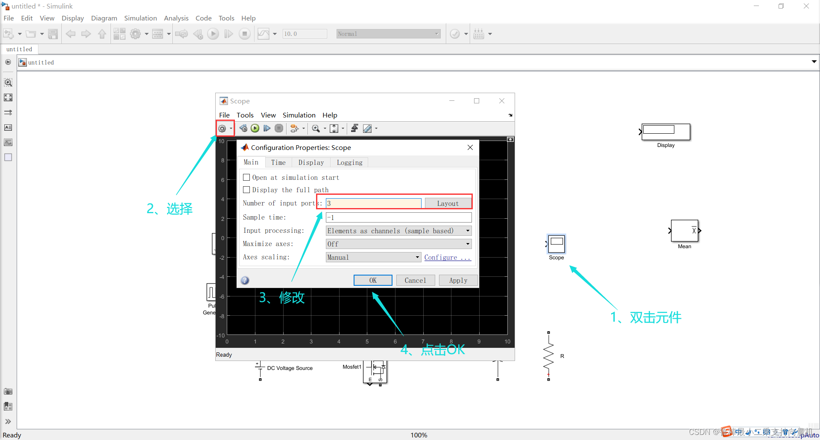The image size is (820, 440).
Task: Expand Scope configuration gear dropdown arrow
Action: 231,129
